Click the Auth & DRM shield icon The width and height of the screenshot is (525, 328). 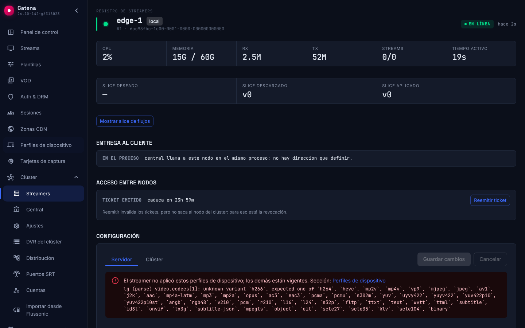pyautogui.click(x=11, y=97)
